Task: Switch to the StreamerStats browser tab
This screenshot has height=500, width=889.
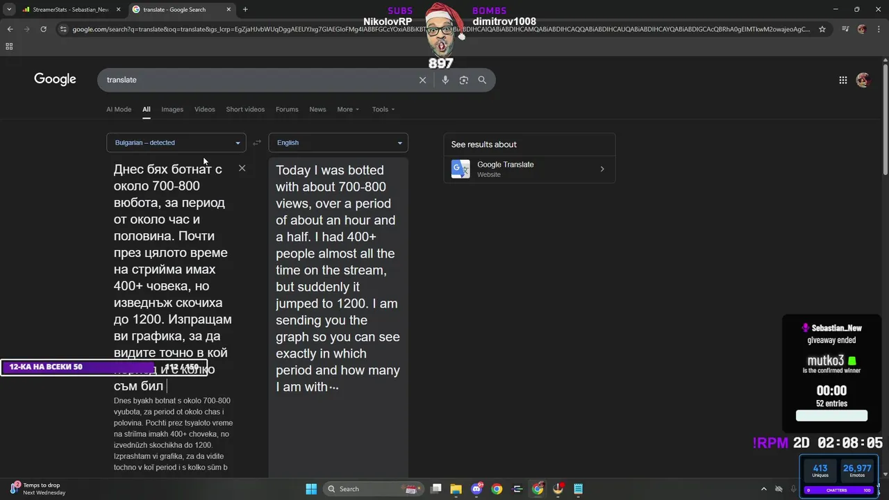Action: (x=70, y=10)
